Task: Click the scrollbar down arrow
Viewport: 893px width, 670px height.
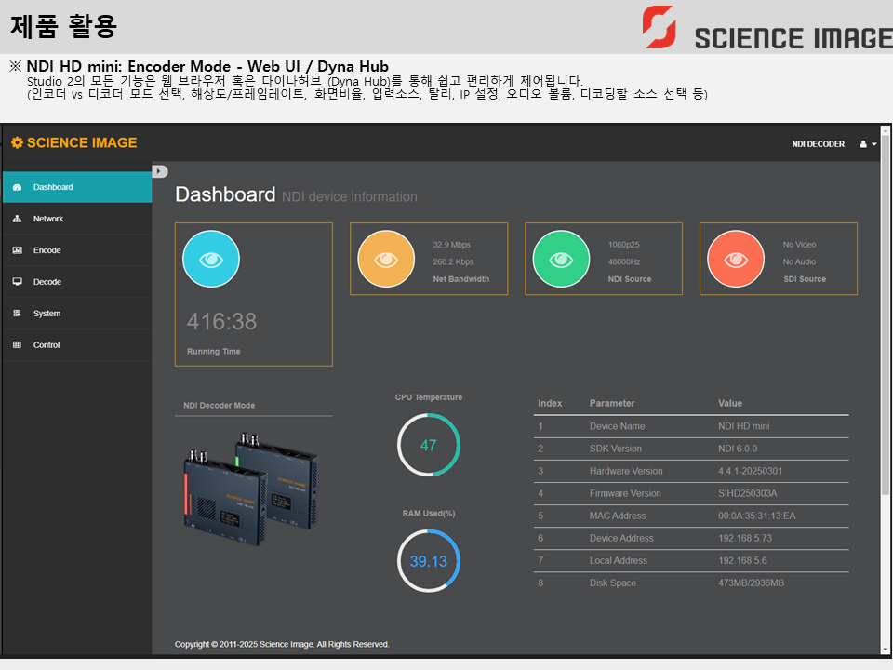Action: (x=885, y=650)
